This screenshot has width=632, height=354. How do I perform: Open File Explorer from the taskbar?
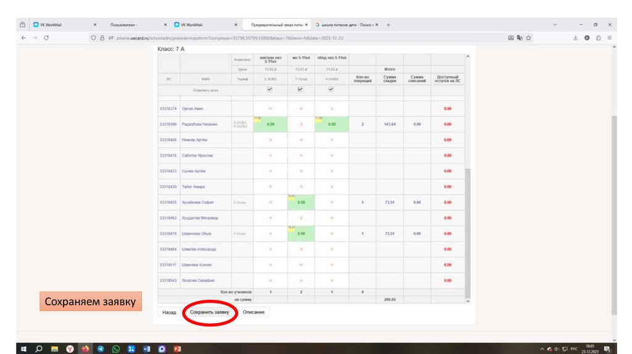(x=54, y=349)
